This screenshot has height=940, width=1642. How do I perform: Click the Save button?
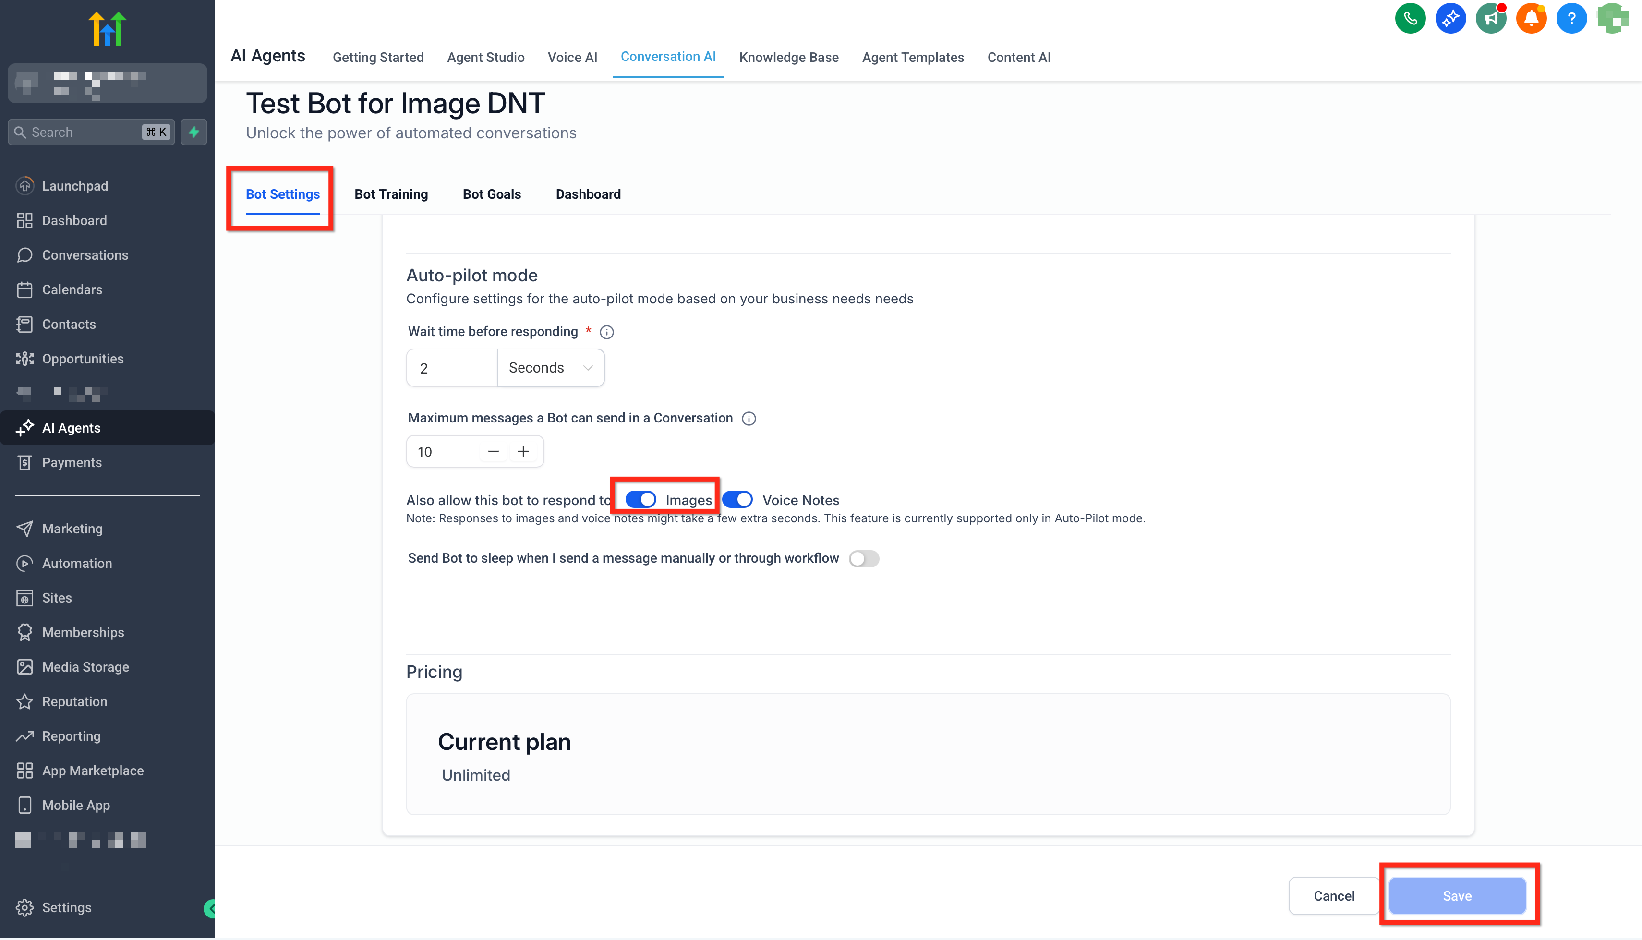pyautogui.click(x=1457, y=895)
